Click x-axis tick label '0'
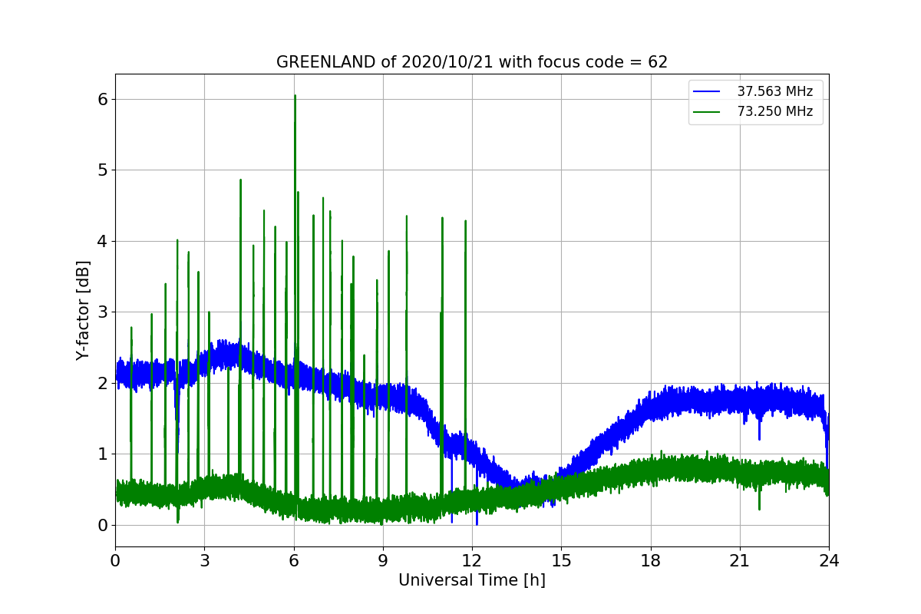Image resolution: width=921 pixels, height=614 pixels. (115, 560)
